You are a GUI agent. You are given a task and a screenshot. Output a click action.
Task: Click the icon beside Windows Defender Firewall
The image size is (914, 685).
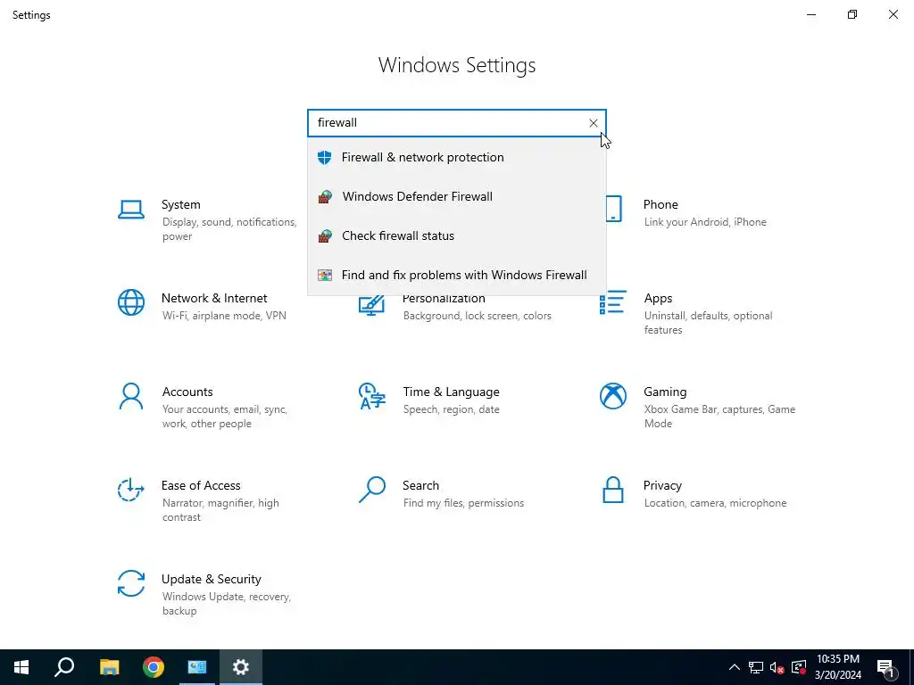tap(325, 196)
